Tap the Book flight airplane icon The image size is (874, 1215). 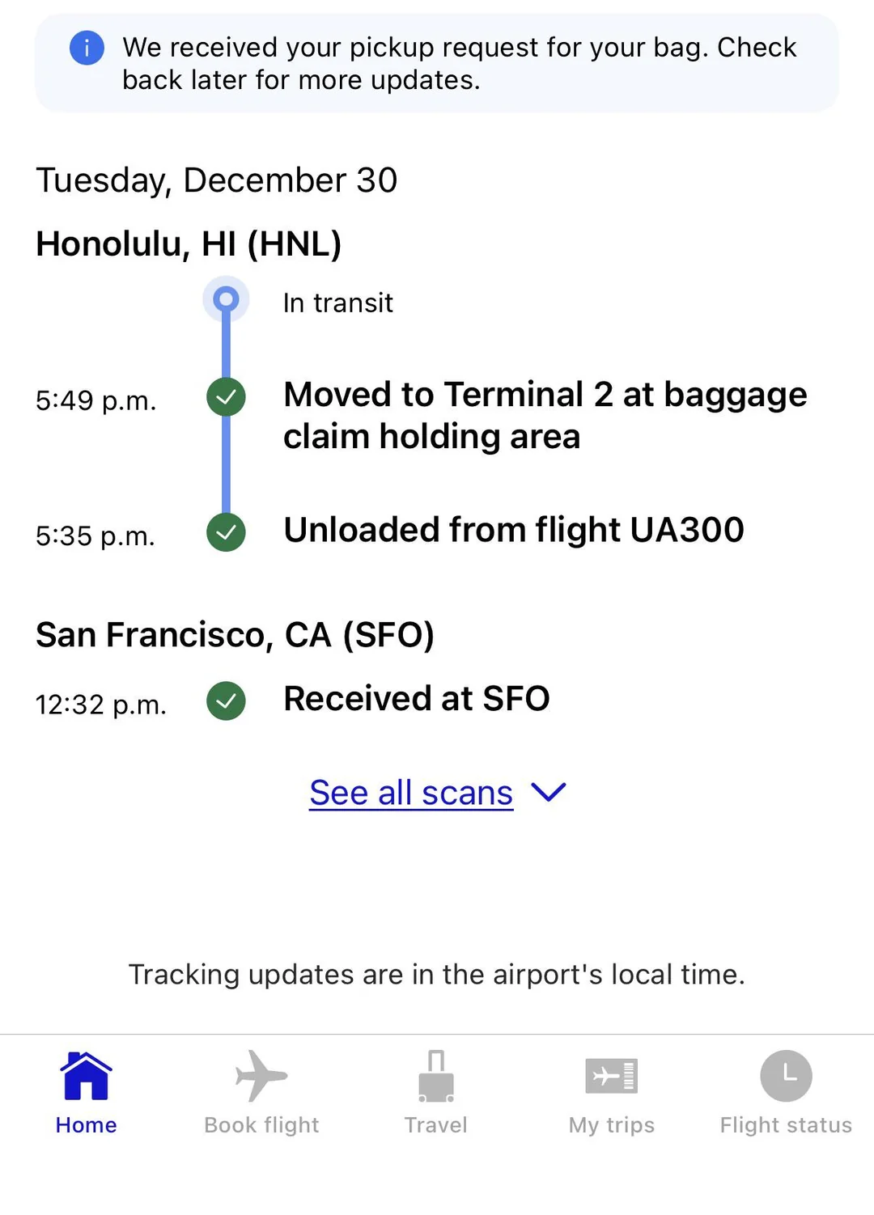pyautogui.click(x=261, y=1076)
